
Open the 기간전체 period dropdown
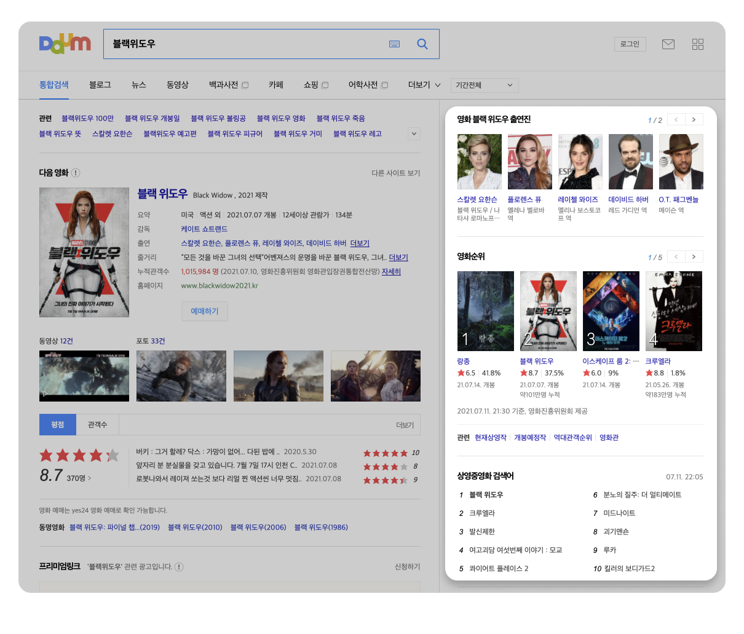[485, 85]
